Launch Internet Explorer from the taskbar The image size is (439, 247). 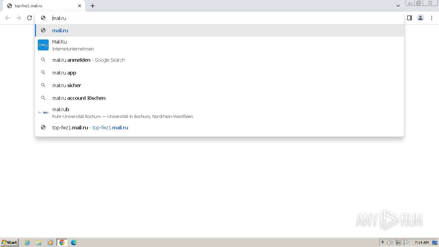(27, 243)
